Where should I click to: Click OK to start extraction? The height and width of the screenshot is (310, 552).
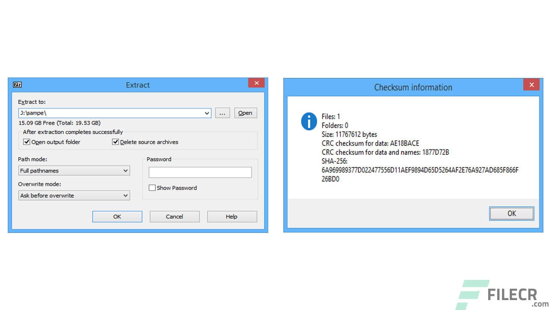[x=117, y=217]
